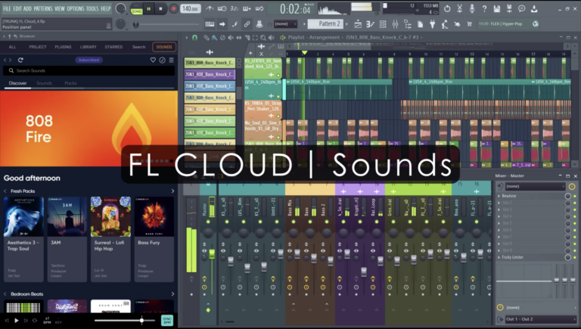This screenshot has height=329, width=581.
Task: Open the hamburger menu in sounds browser
Action: click(x=171, y=59)
